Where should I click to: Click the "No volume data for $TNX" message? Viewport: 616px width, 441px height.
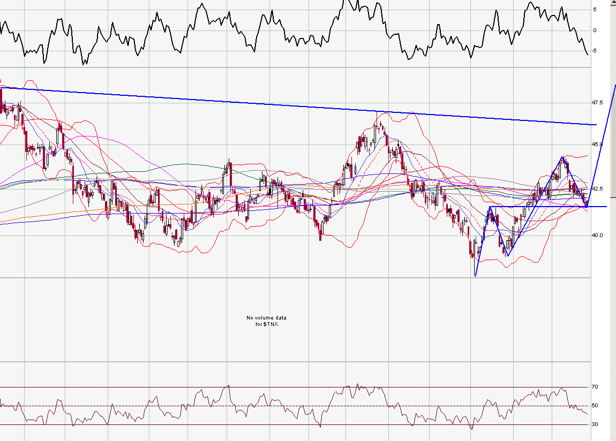[266, 321]
